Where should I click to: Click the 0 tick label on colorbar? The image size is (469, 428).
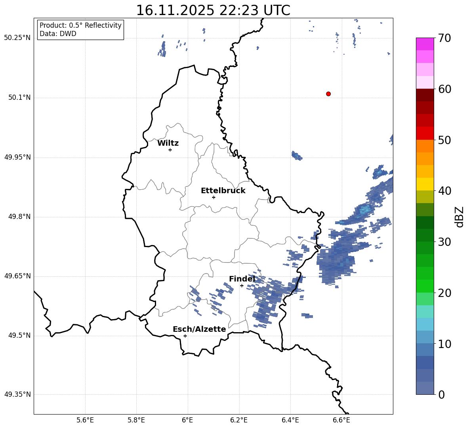(x=441, y=394)
